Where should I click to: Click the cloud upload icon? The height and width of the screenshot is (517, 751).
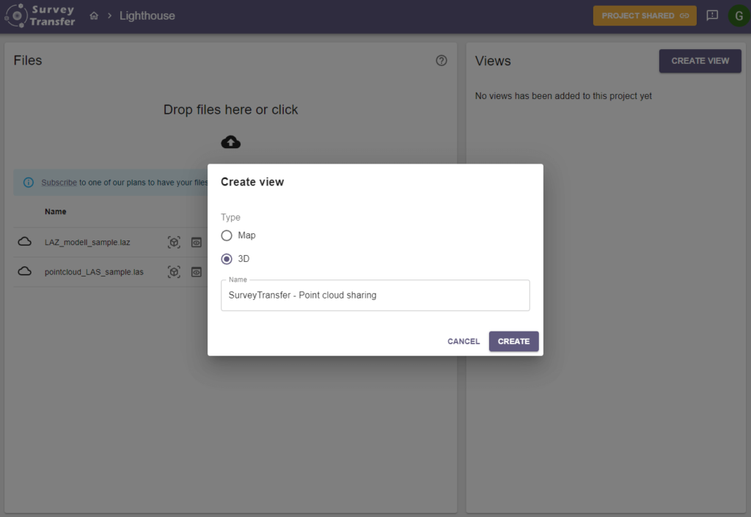point(230,142)
